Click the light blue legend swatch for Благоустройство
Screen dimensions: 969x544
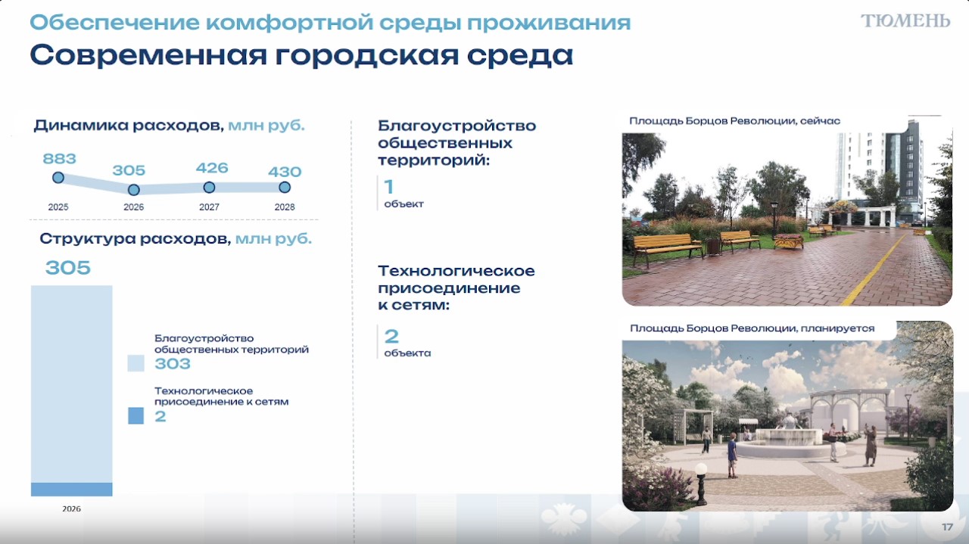point(136,363)
